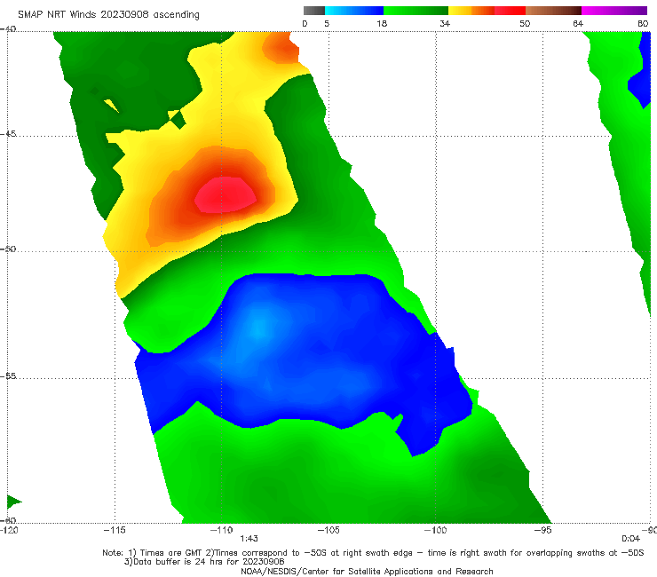Click the magenta-purple segment of the color scale

(614, 11)
